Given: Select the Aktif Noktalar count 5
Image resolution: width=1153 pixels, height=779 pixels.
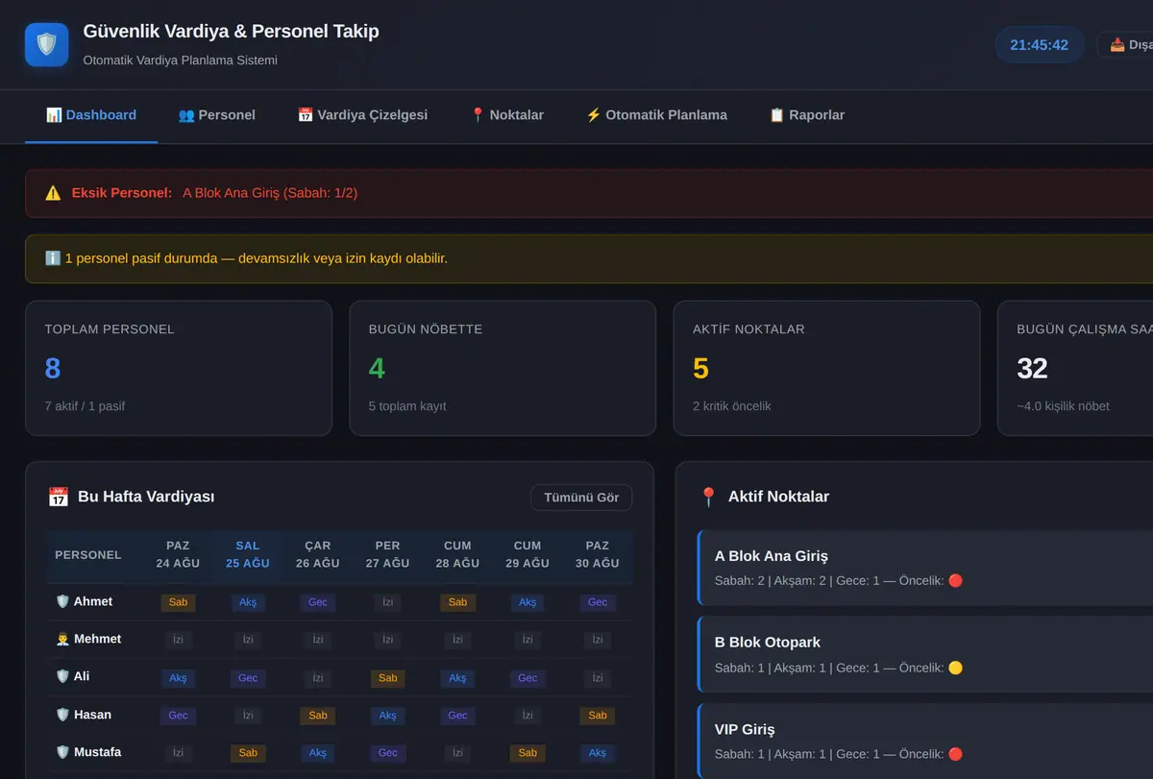Looking at the screenshot, I should 701,368.
